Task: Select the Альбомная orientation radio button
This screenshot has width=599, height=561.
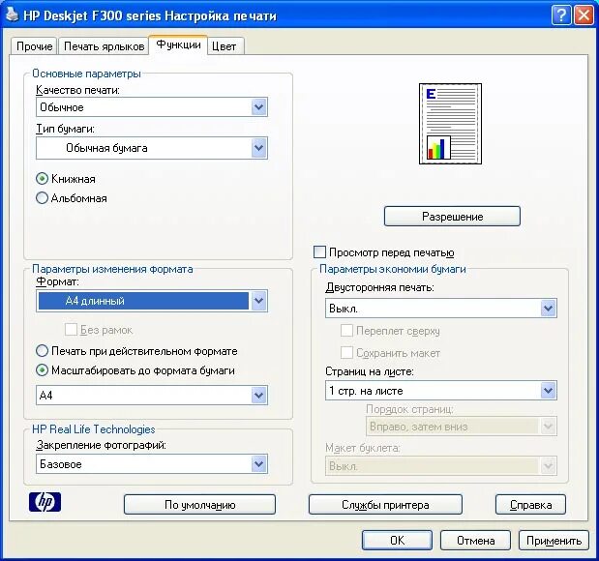Action: point(42,198)
